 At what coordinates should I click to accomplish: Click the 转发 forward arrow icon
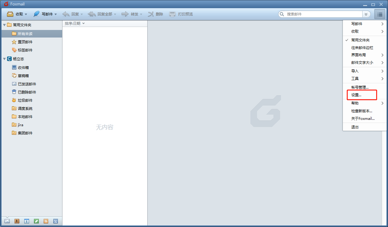click(125, 14)
